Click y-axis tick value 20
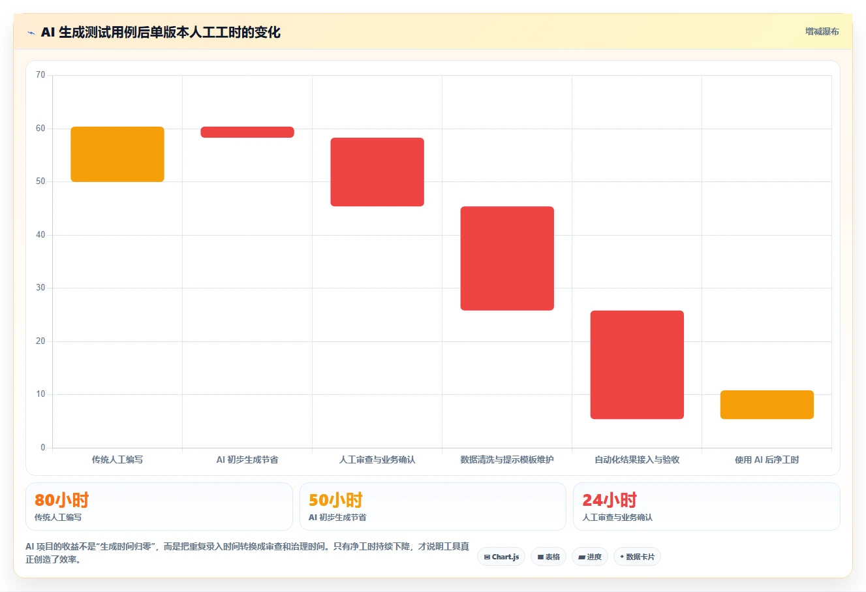The image size is (866, 592). (x=40, y=341)
